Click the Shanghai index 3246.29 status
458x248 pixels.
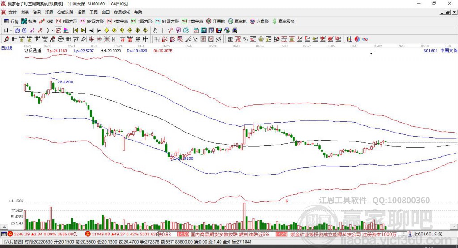(21, 234)
